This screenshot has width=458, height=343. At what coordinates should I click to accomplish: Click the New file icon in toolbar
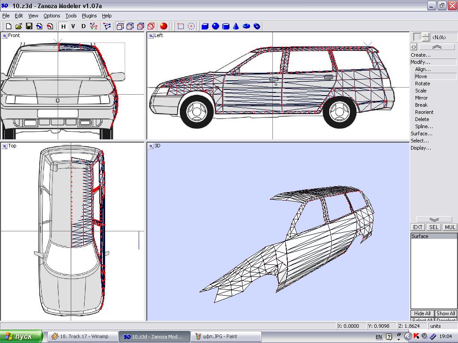pyautogui.click(x=8, y=26)
